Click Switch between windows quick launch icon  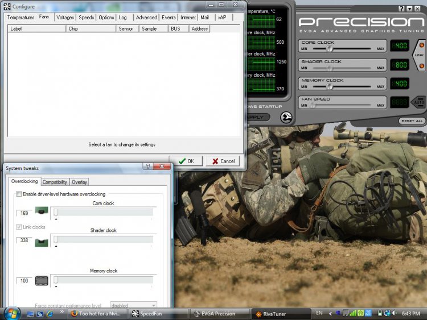coord(40,314)
